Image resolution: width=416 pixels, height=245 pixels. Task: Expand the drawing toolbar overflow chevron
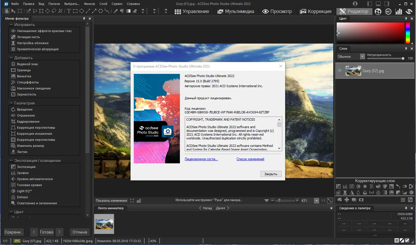pos(143,11)
